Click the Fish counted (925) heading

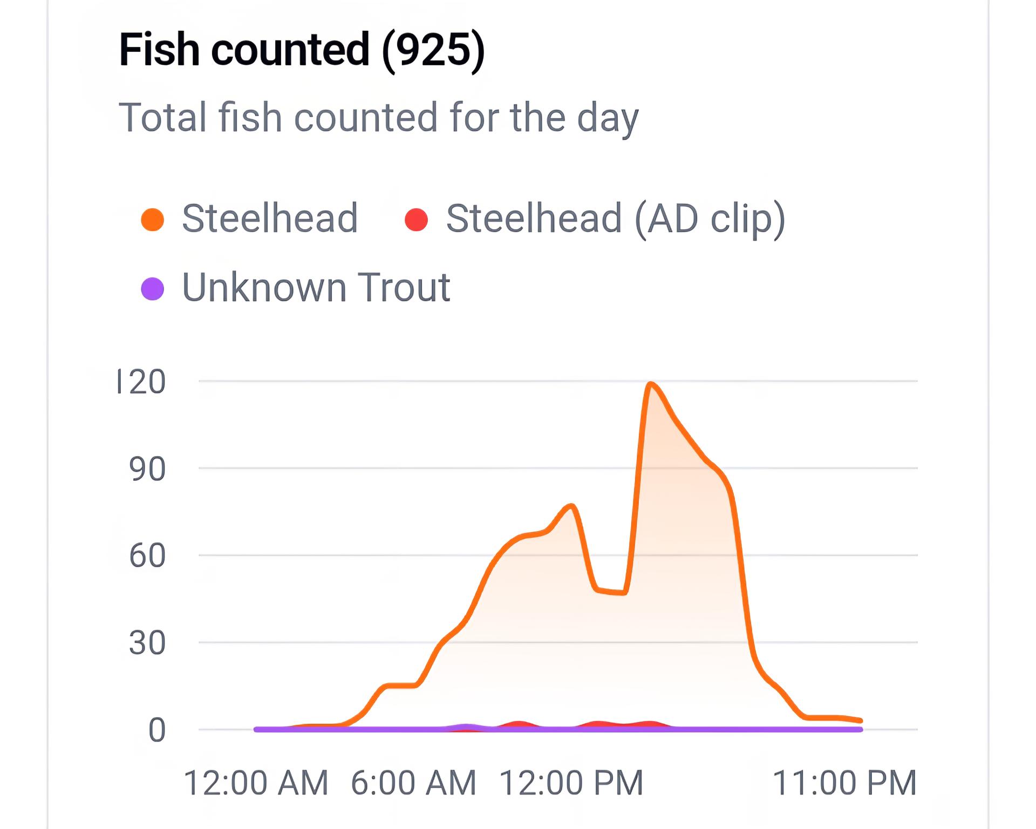point(302,50)
